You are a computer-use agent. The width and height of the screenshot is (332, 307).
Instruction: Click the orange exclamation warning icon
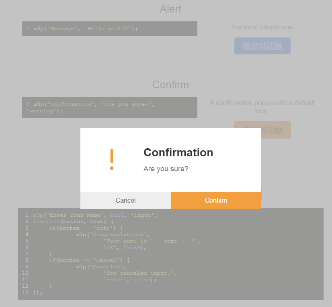point(112,159)
